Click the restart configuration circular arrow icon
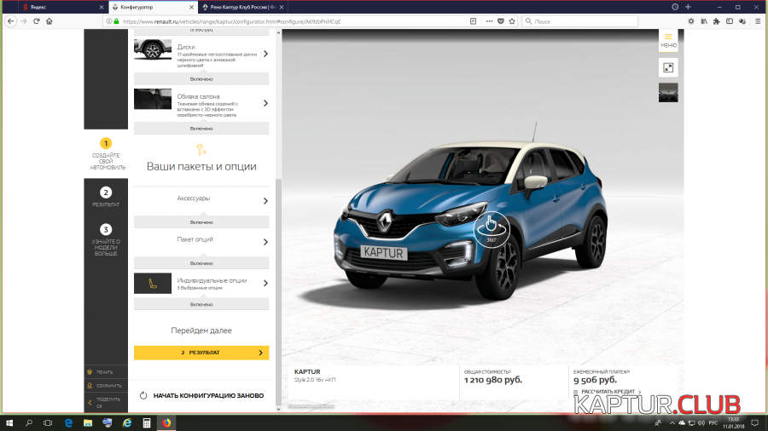 (x=143, y=395)
